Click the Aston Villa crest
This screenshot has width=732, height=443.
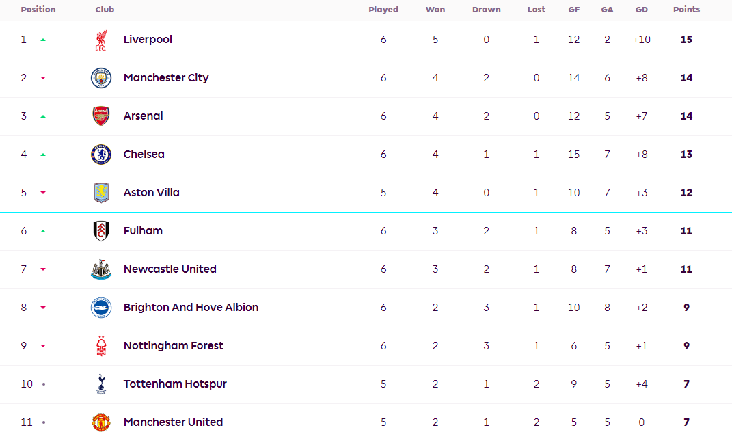(x=101, y=193)
